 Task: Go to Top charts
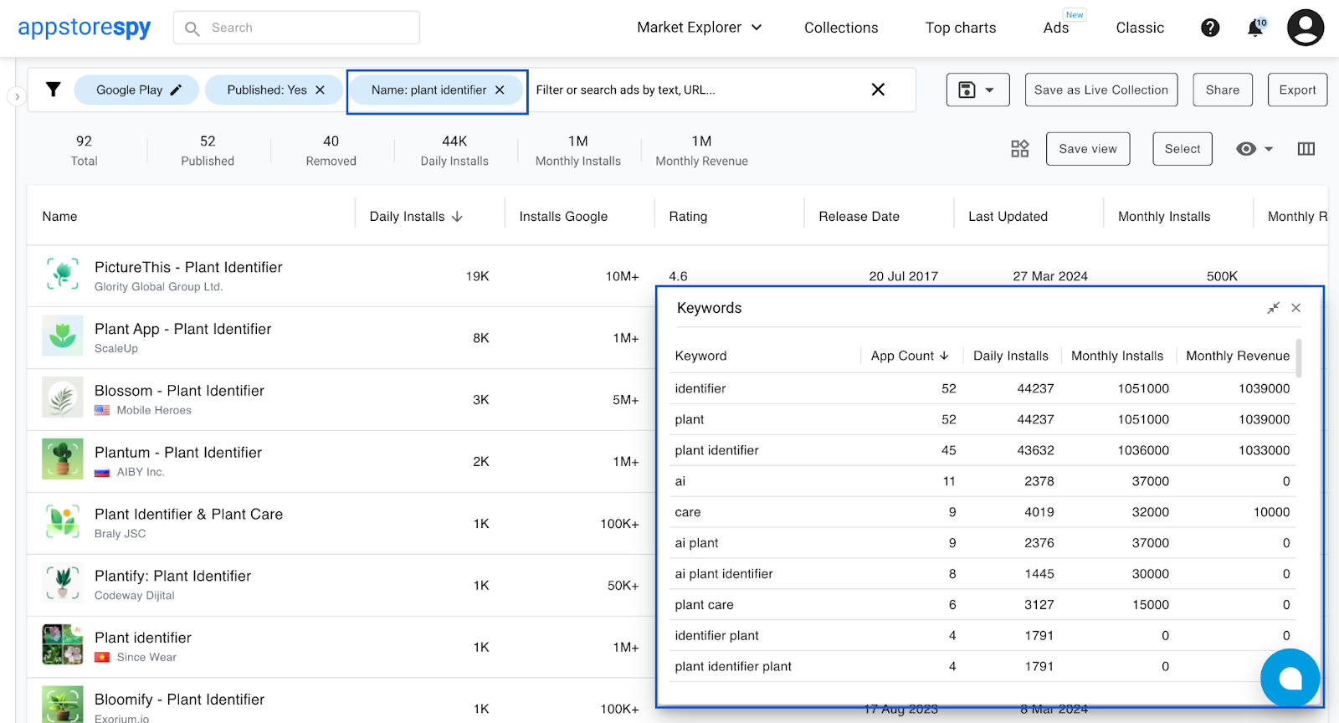(x=961, y=28)
